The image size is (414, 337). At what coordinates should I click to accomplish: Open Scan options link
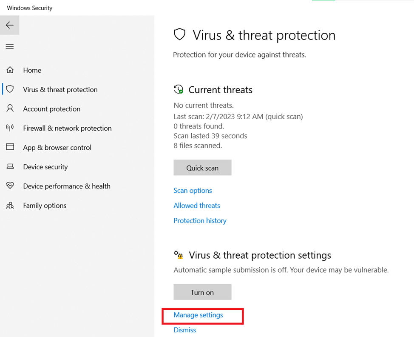193,191
